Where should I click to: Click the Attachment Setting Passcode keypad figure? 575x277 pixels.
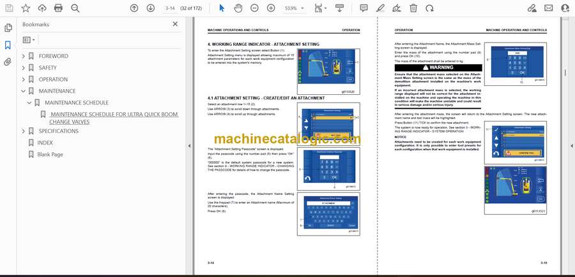(328, 169)
